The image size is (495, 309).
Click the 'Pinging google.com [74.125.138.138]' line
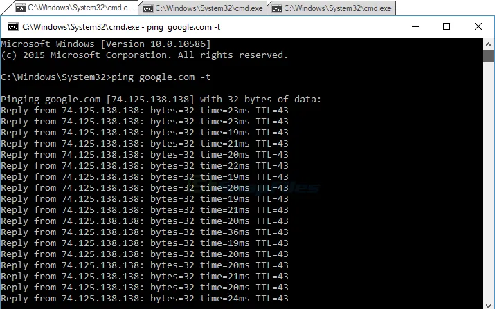tap(161, 100)
